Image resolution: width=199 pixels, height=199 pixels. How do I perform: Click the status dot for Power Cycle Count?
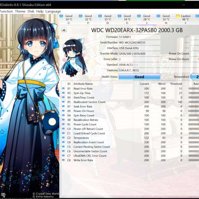(63, 124)
